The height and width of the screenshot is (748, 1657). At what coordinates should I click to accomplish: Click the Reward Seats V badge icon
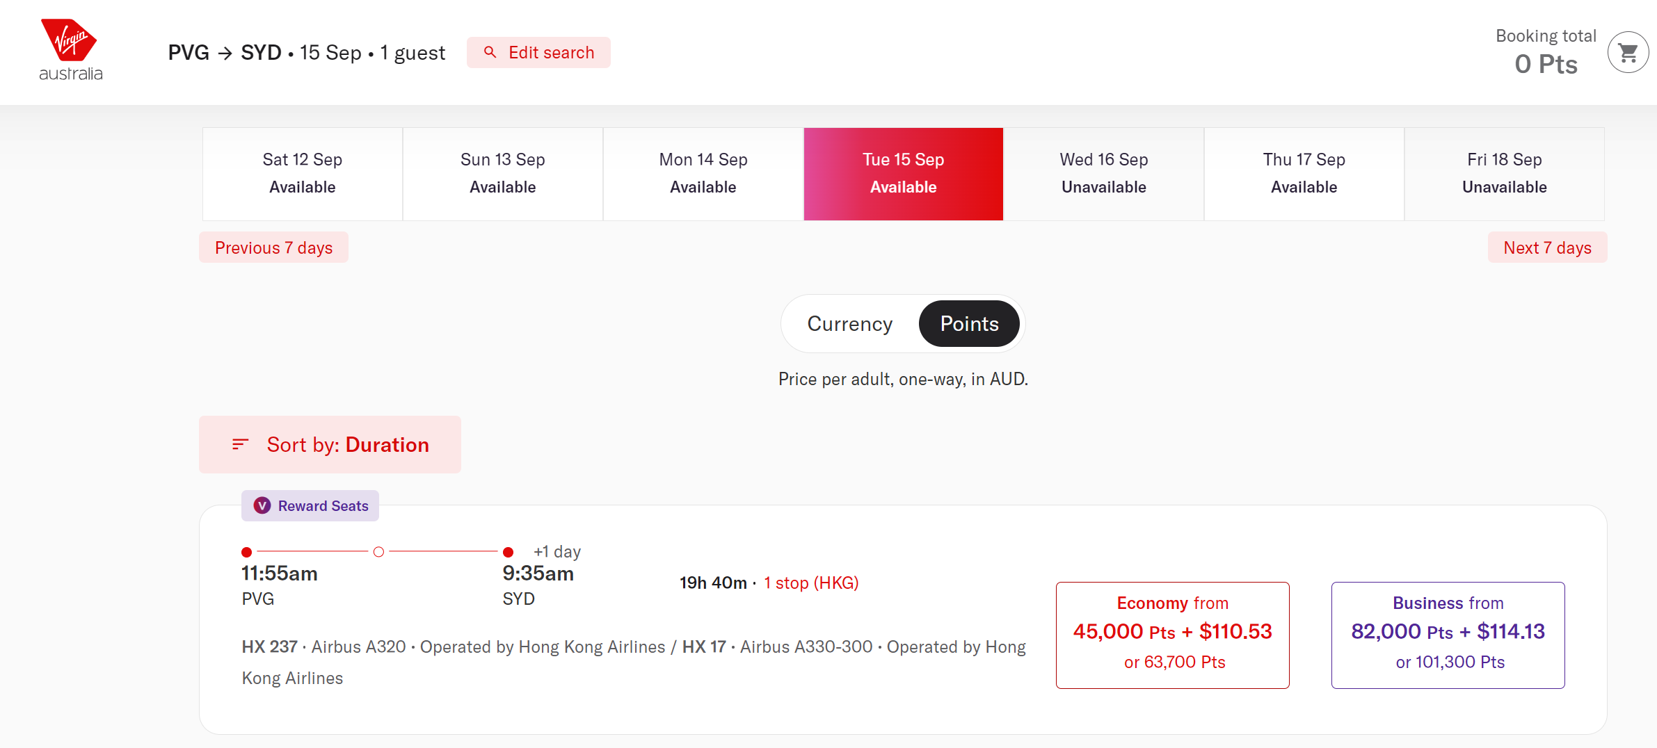[x=262, y=505]
